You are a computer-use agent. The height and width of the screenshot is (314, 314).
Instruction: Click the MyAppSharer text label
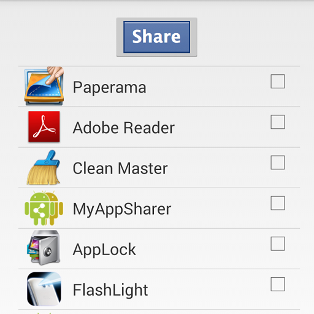pos(122,209)
